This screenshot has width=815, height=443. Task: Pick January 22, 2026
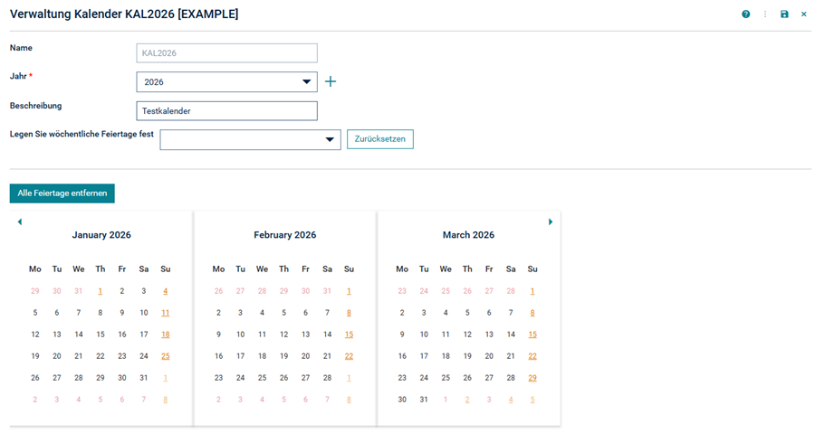[x=101, y=356]
